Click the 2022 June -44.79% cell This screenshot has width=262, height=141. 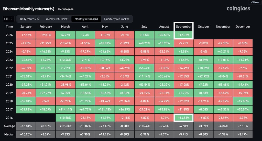point(125,68)
